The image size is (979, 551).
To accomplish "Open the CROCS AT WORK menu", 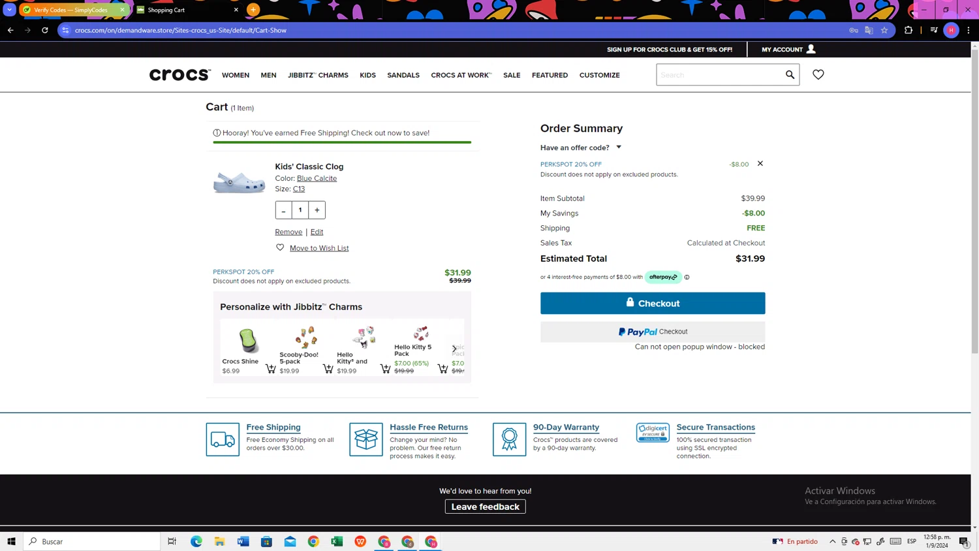I will (x=461, y=75).
